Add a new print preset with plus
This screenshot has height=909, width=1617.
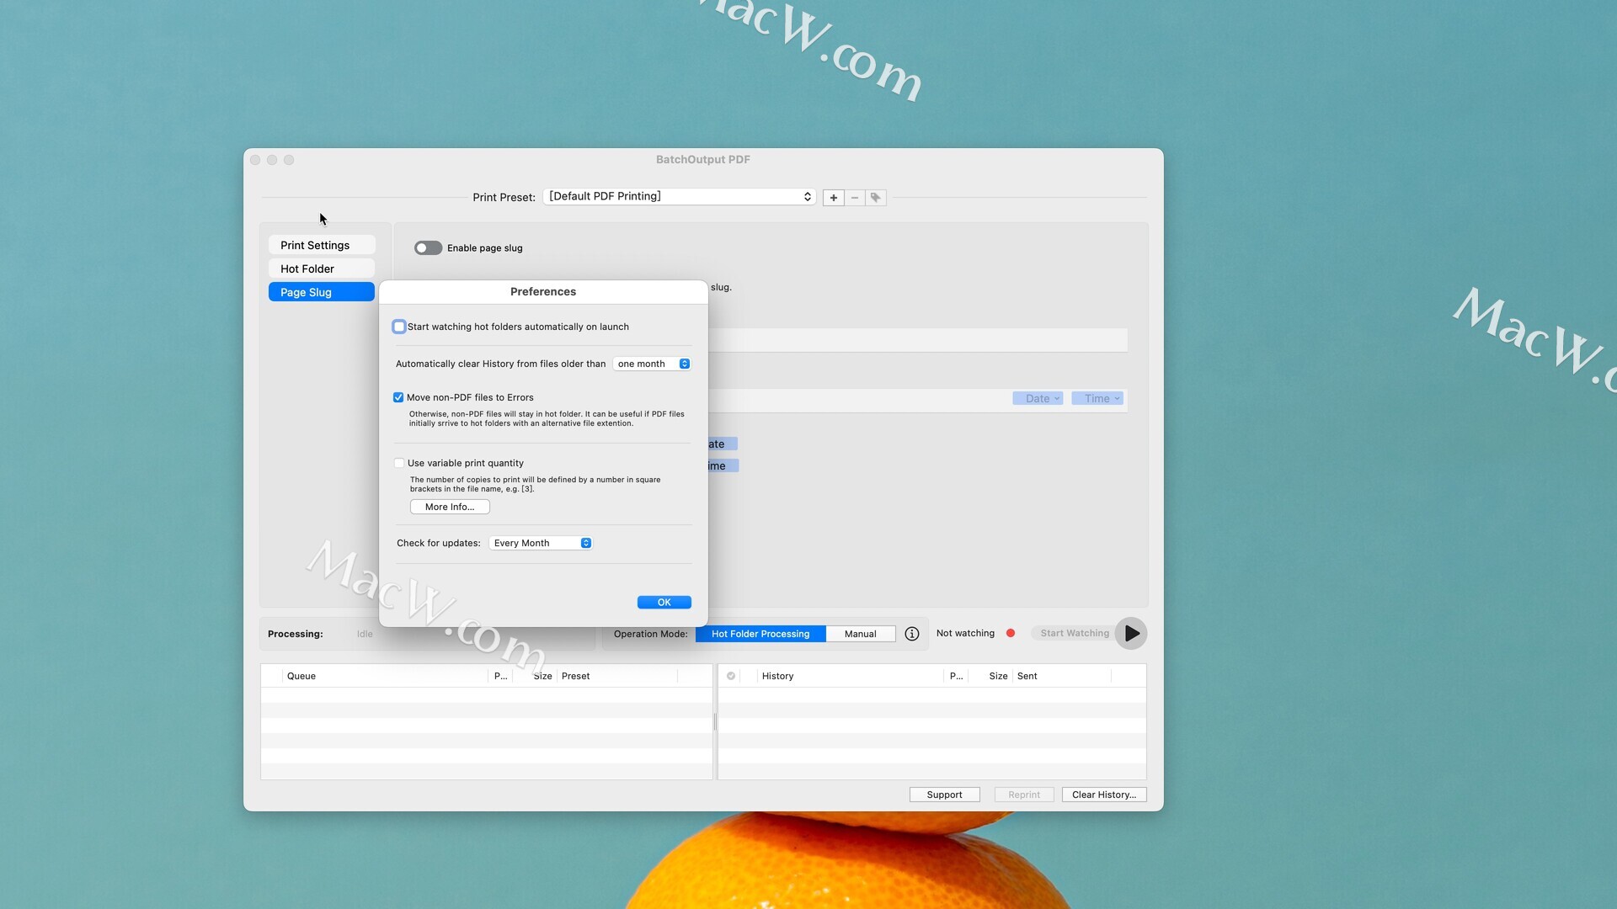[833, 198]
